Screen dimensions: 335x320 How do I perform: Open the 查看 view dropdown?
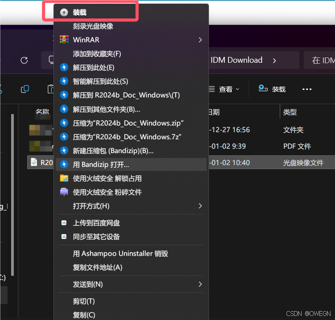click(x=224, y=89)
